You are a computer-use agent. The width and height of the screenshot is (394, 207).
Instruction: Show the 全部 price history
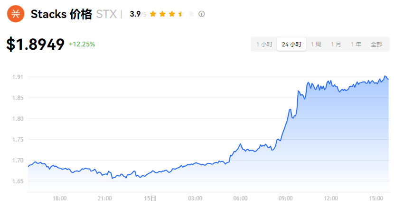pyautogui.click(x=376, y=44)
